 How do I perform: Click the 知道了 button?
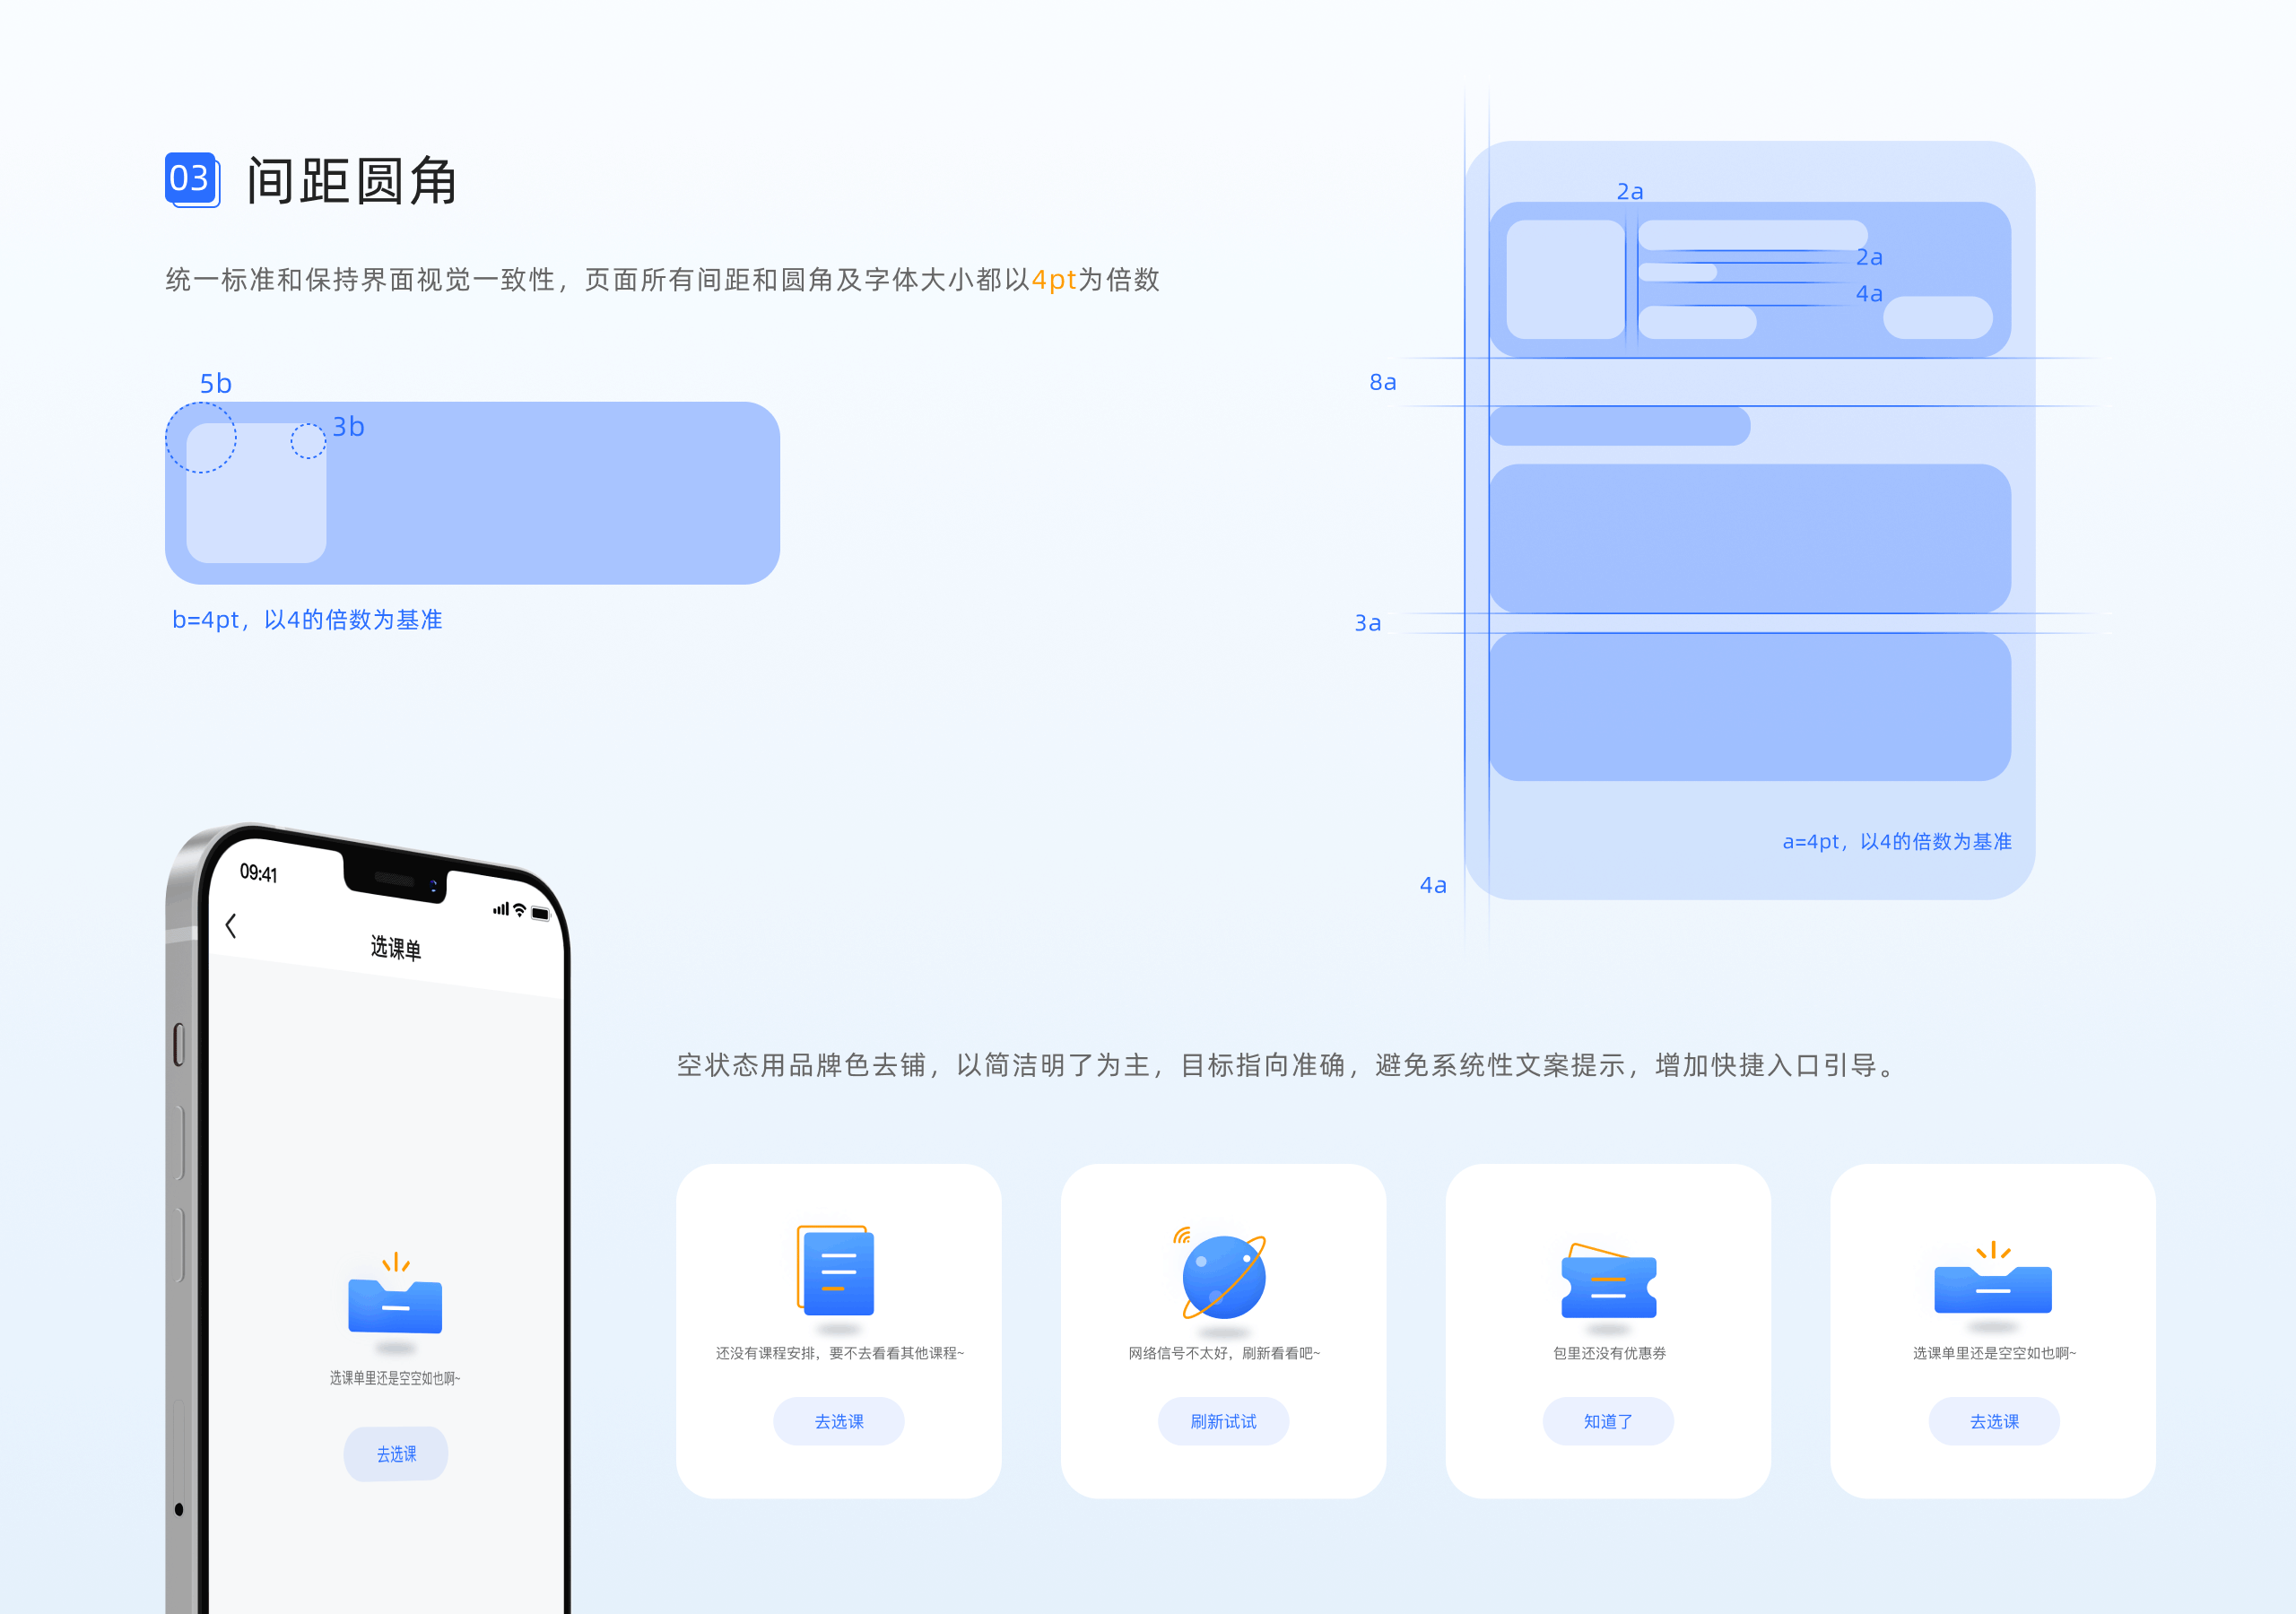point(1608,1421)
